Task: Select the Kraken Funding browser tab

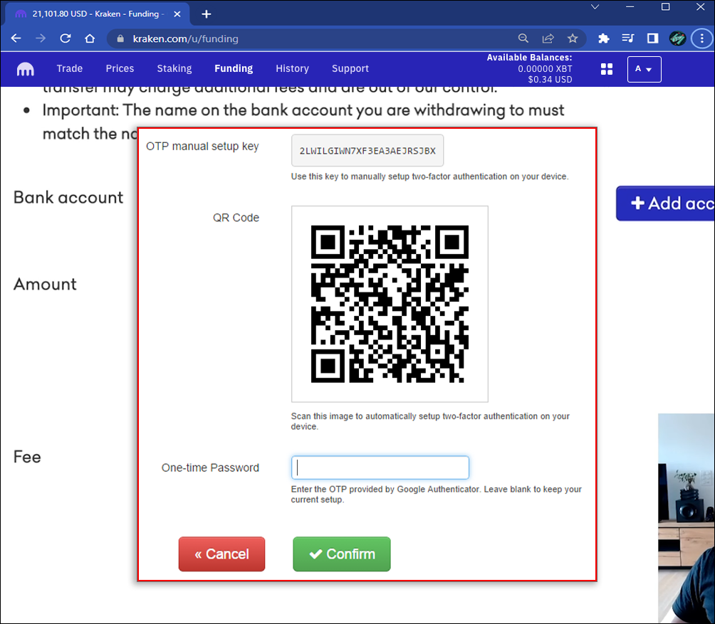Action: [x=97, y=14]
